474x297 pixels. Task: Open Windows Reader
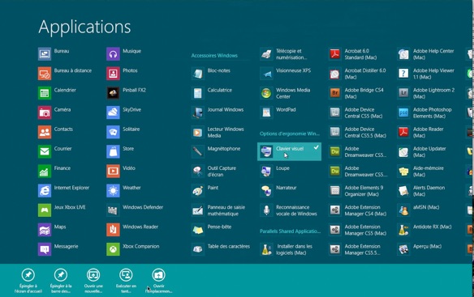pos(132,230)
